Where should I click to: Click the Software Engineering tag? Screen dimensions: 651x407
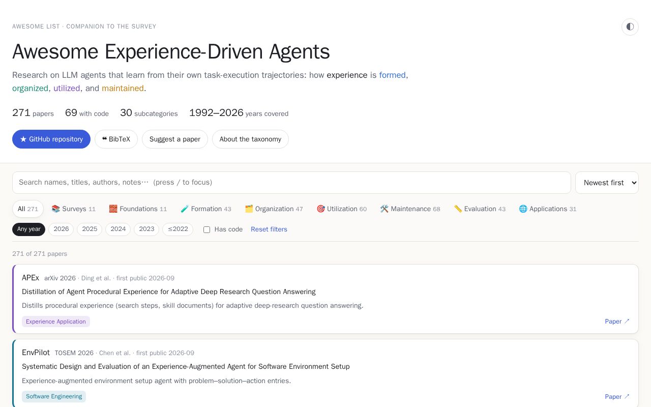click(x=54, y=396)
